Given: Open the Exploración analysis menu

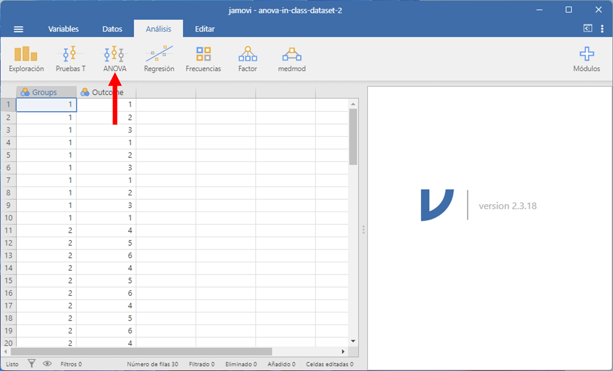Looking at the screenshot, I should [26, 59].
